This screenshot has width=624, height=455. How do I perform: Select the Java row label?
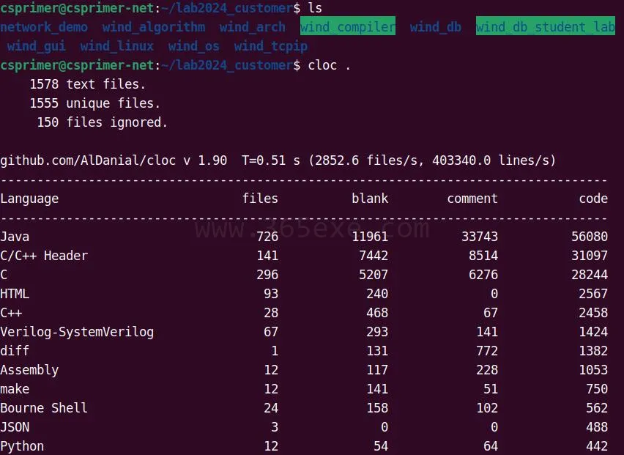pyautogui.click(x=15, y=237)
